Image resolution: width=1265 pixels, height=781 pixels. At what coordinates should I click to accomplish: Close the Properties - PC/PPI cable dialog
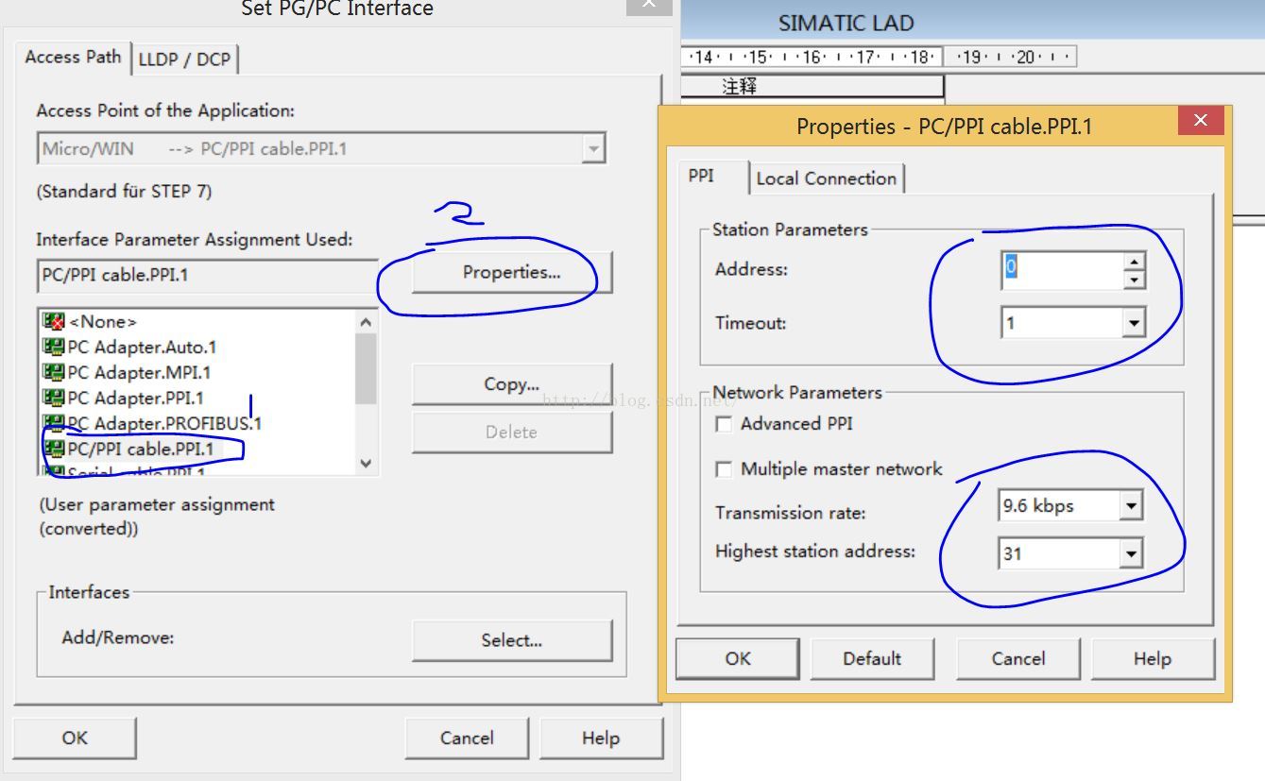click(x=1201, y=120)
